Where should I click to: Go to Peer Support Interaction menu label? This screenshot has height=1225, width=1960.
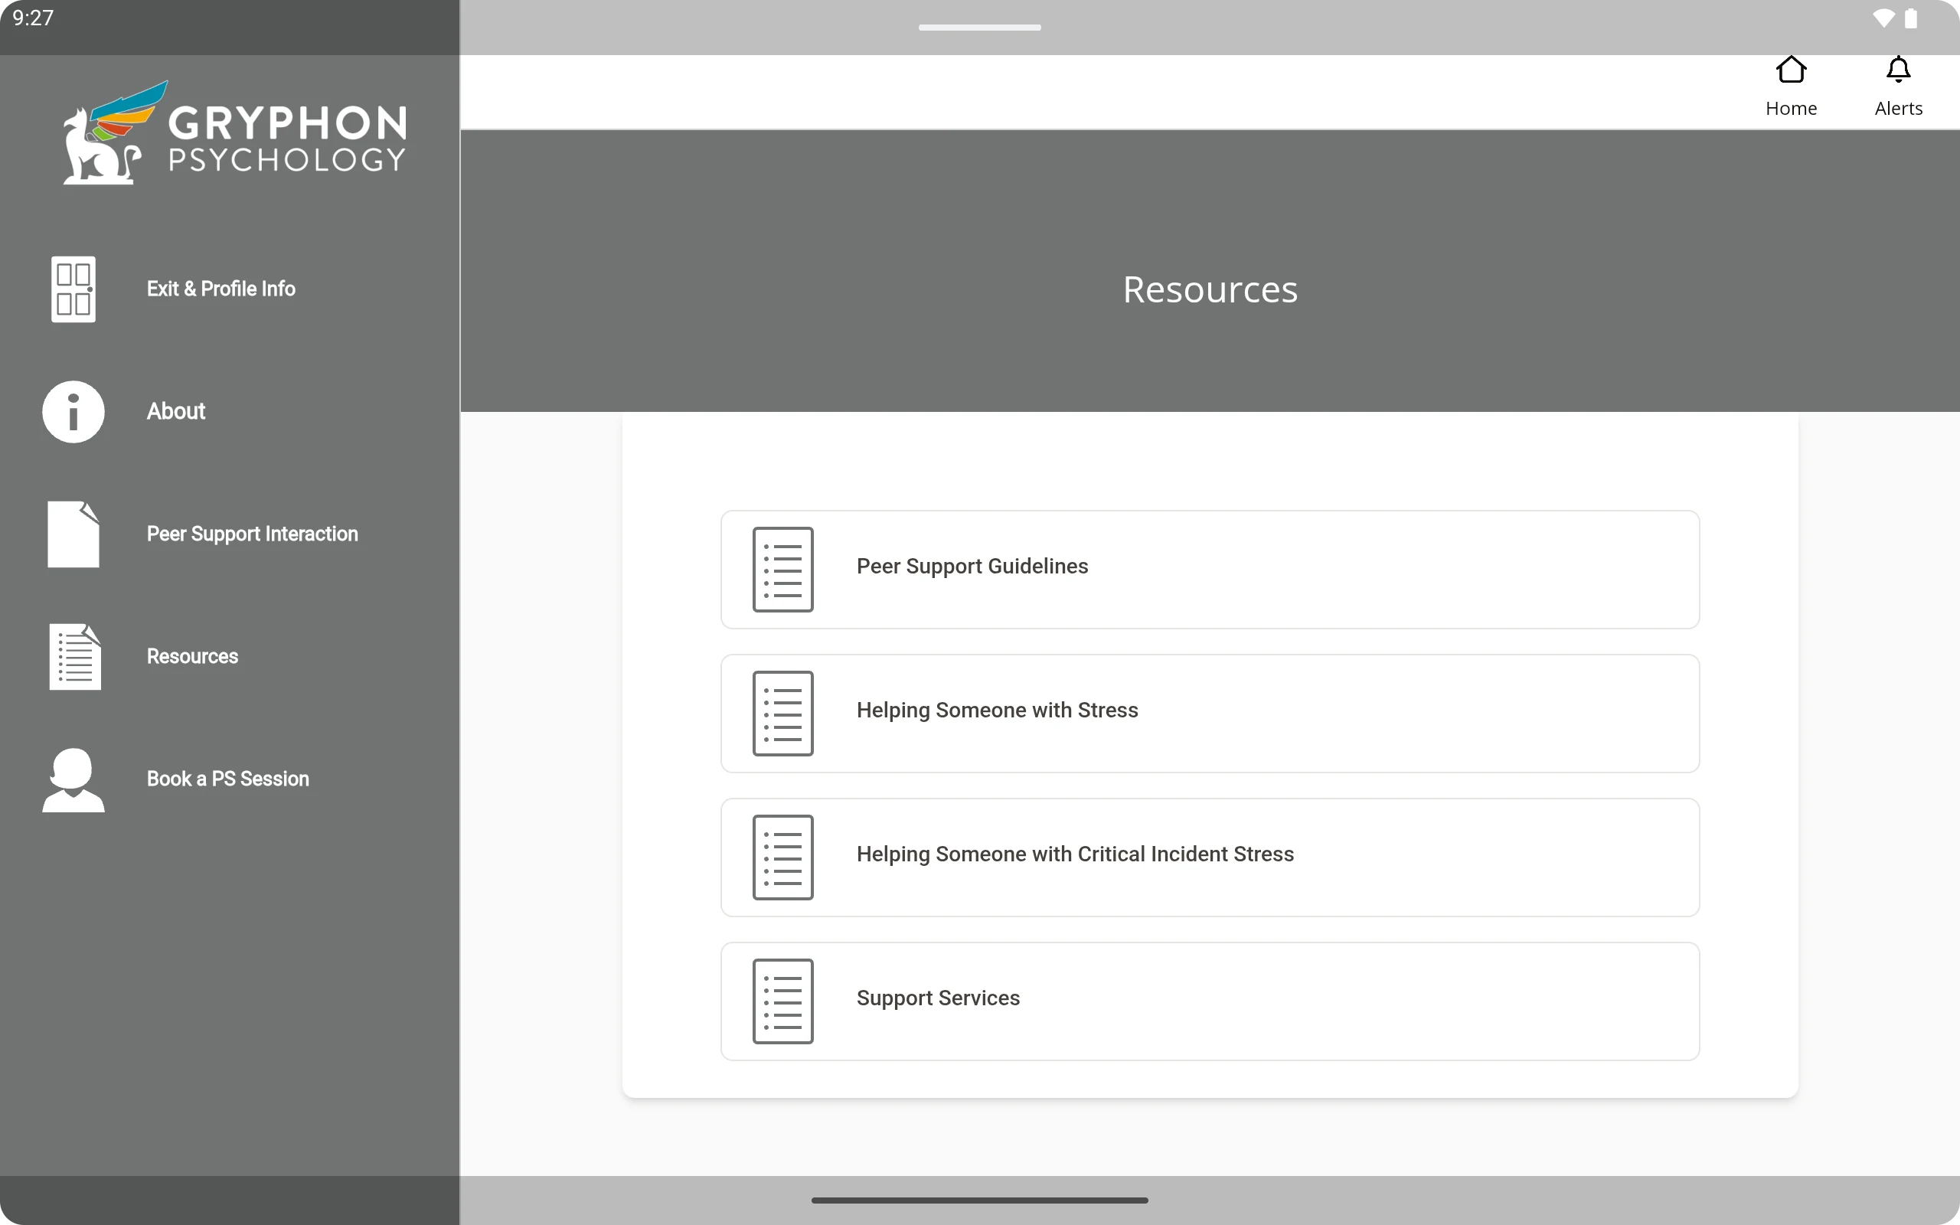click(252, 534)
